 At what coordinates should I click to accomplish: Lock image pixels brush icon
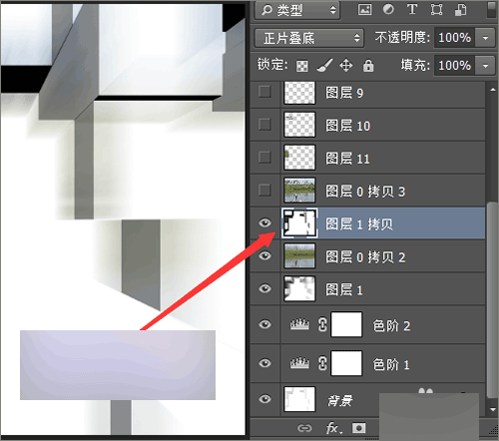point(324,66)
